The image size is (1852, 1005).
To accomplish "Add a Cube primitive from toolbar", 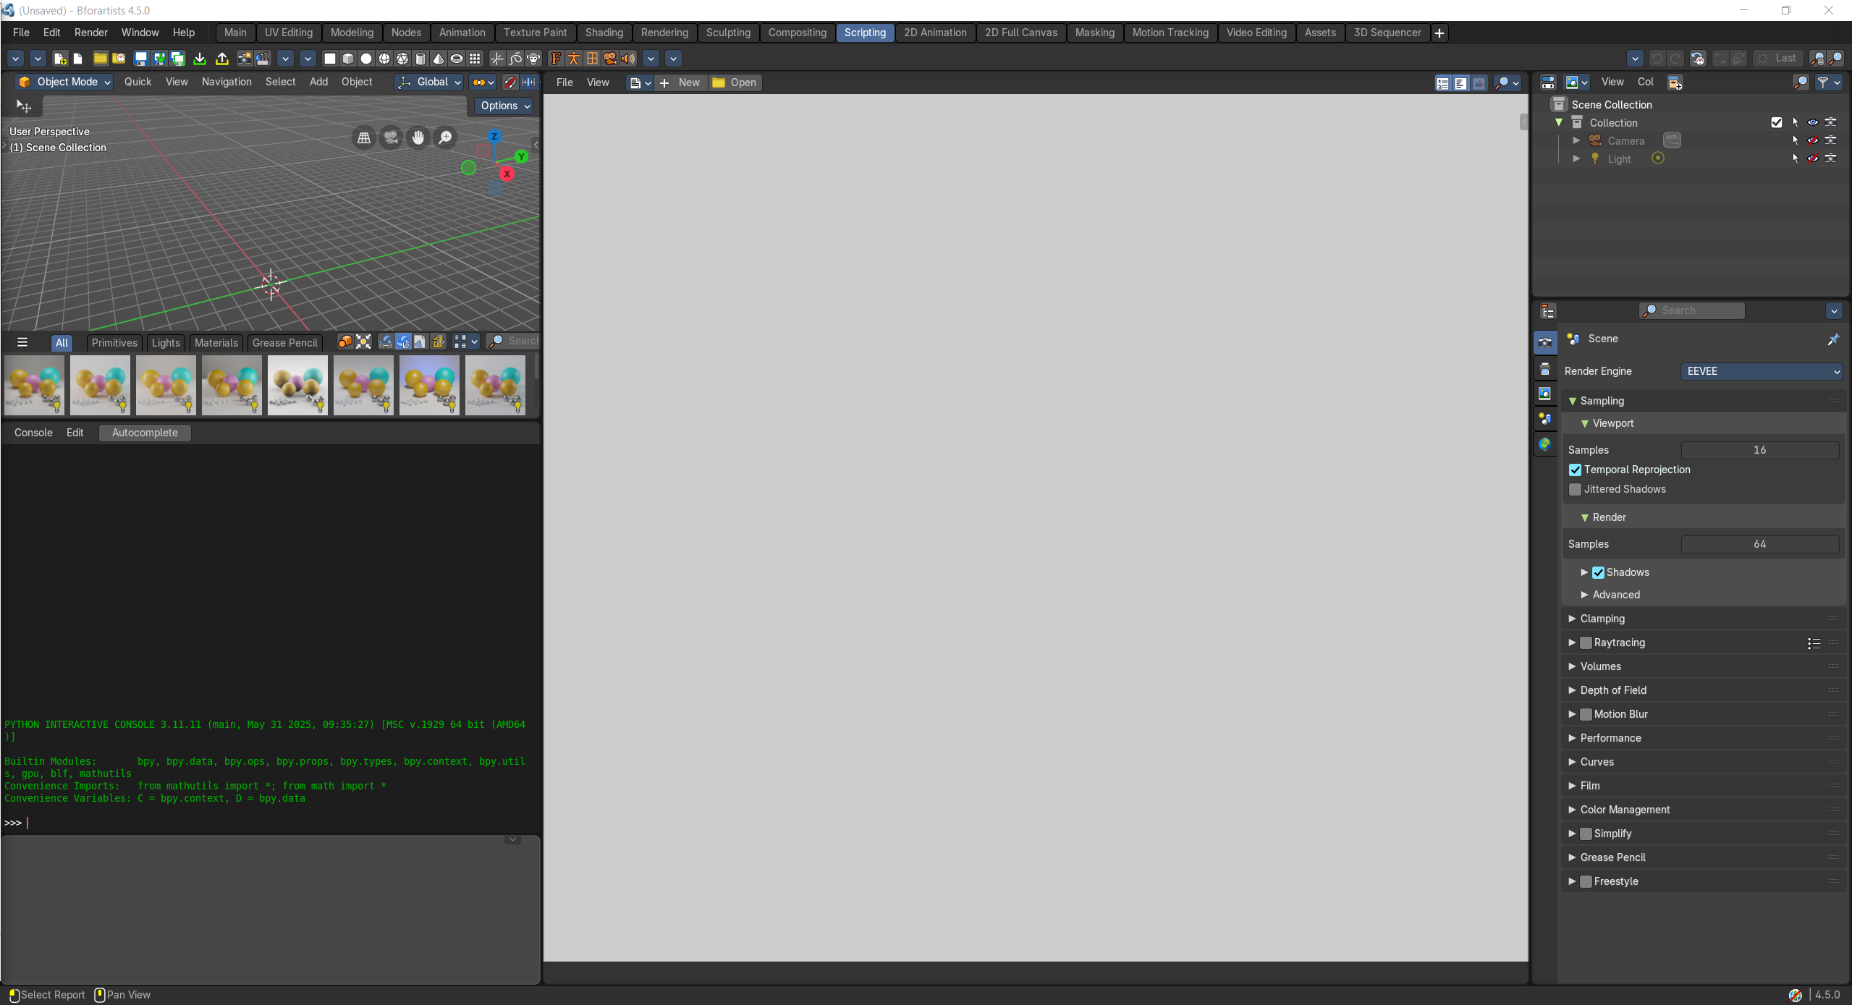I will (348, 59).
